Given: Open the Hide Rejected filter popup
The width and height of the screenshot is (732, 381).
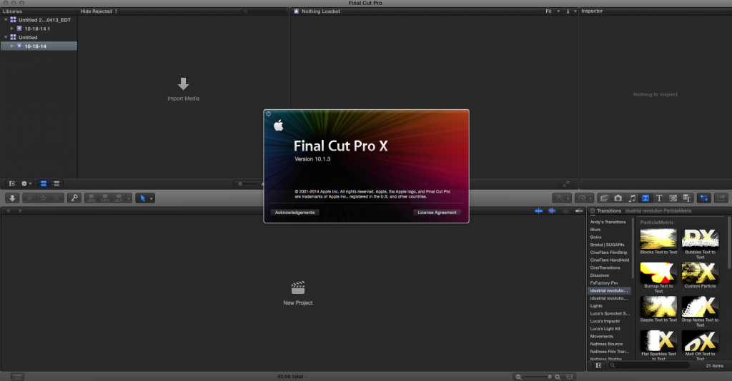Looking at the screenshot, I should pyautogui.click(x=99, y=11).
